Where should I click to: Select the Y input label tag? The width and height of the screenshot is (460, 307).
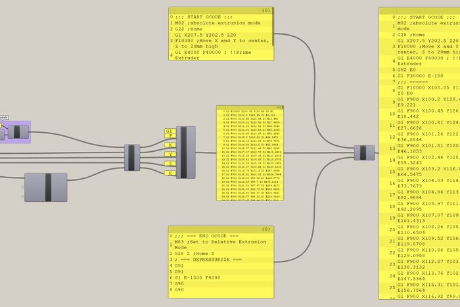point(170,154)
